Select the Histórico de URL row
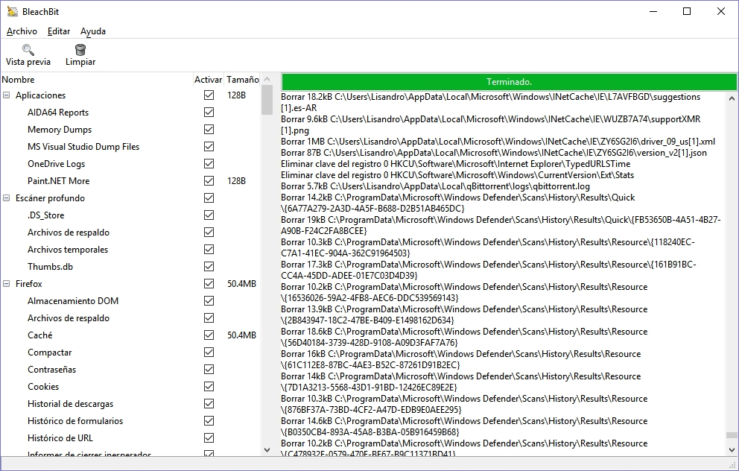 click(x=130, y=438)
